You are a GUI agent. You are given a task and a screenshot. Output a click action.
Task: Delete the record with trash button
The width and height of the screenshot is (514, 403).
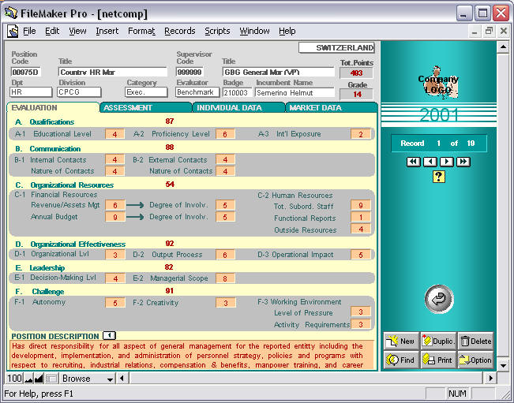point(476,341)
